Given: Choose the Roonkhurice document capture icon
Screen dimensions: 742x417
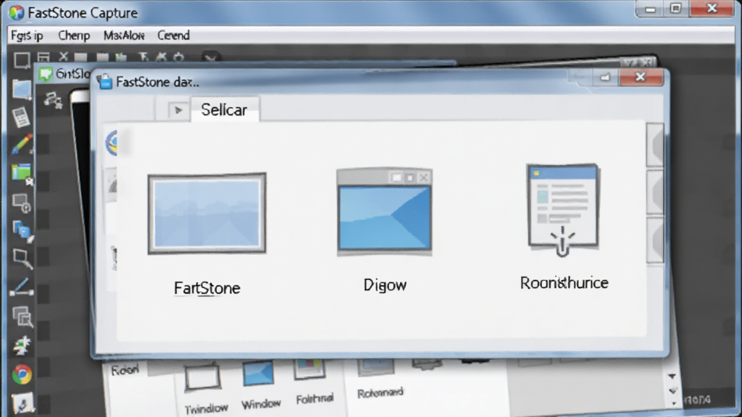Looking at the screenshot, I should point(563,211).
